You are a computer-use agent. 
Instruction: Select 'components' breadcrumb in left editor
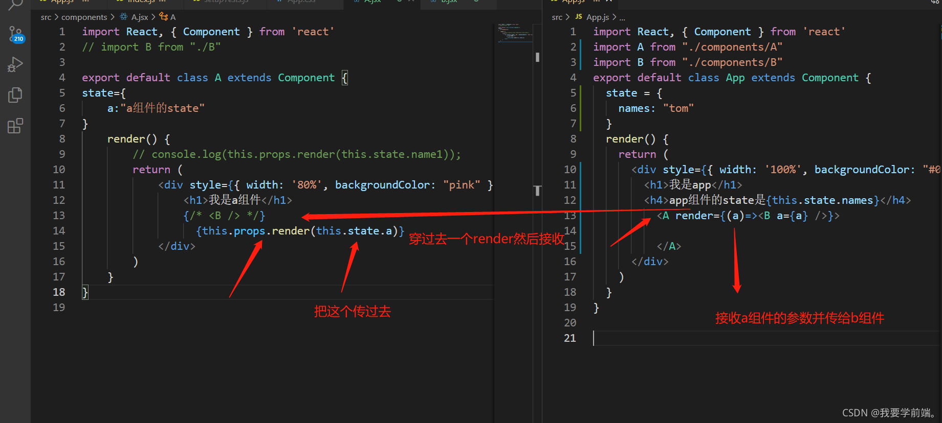(84, 17)
